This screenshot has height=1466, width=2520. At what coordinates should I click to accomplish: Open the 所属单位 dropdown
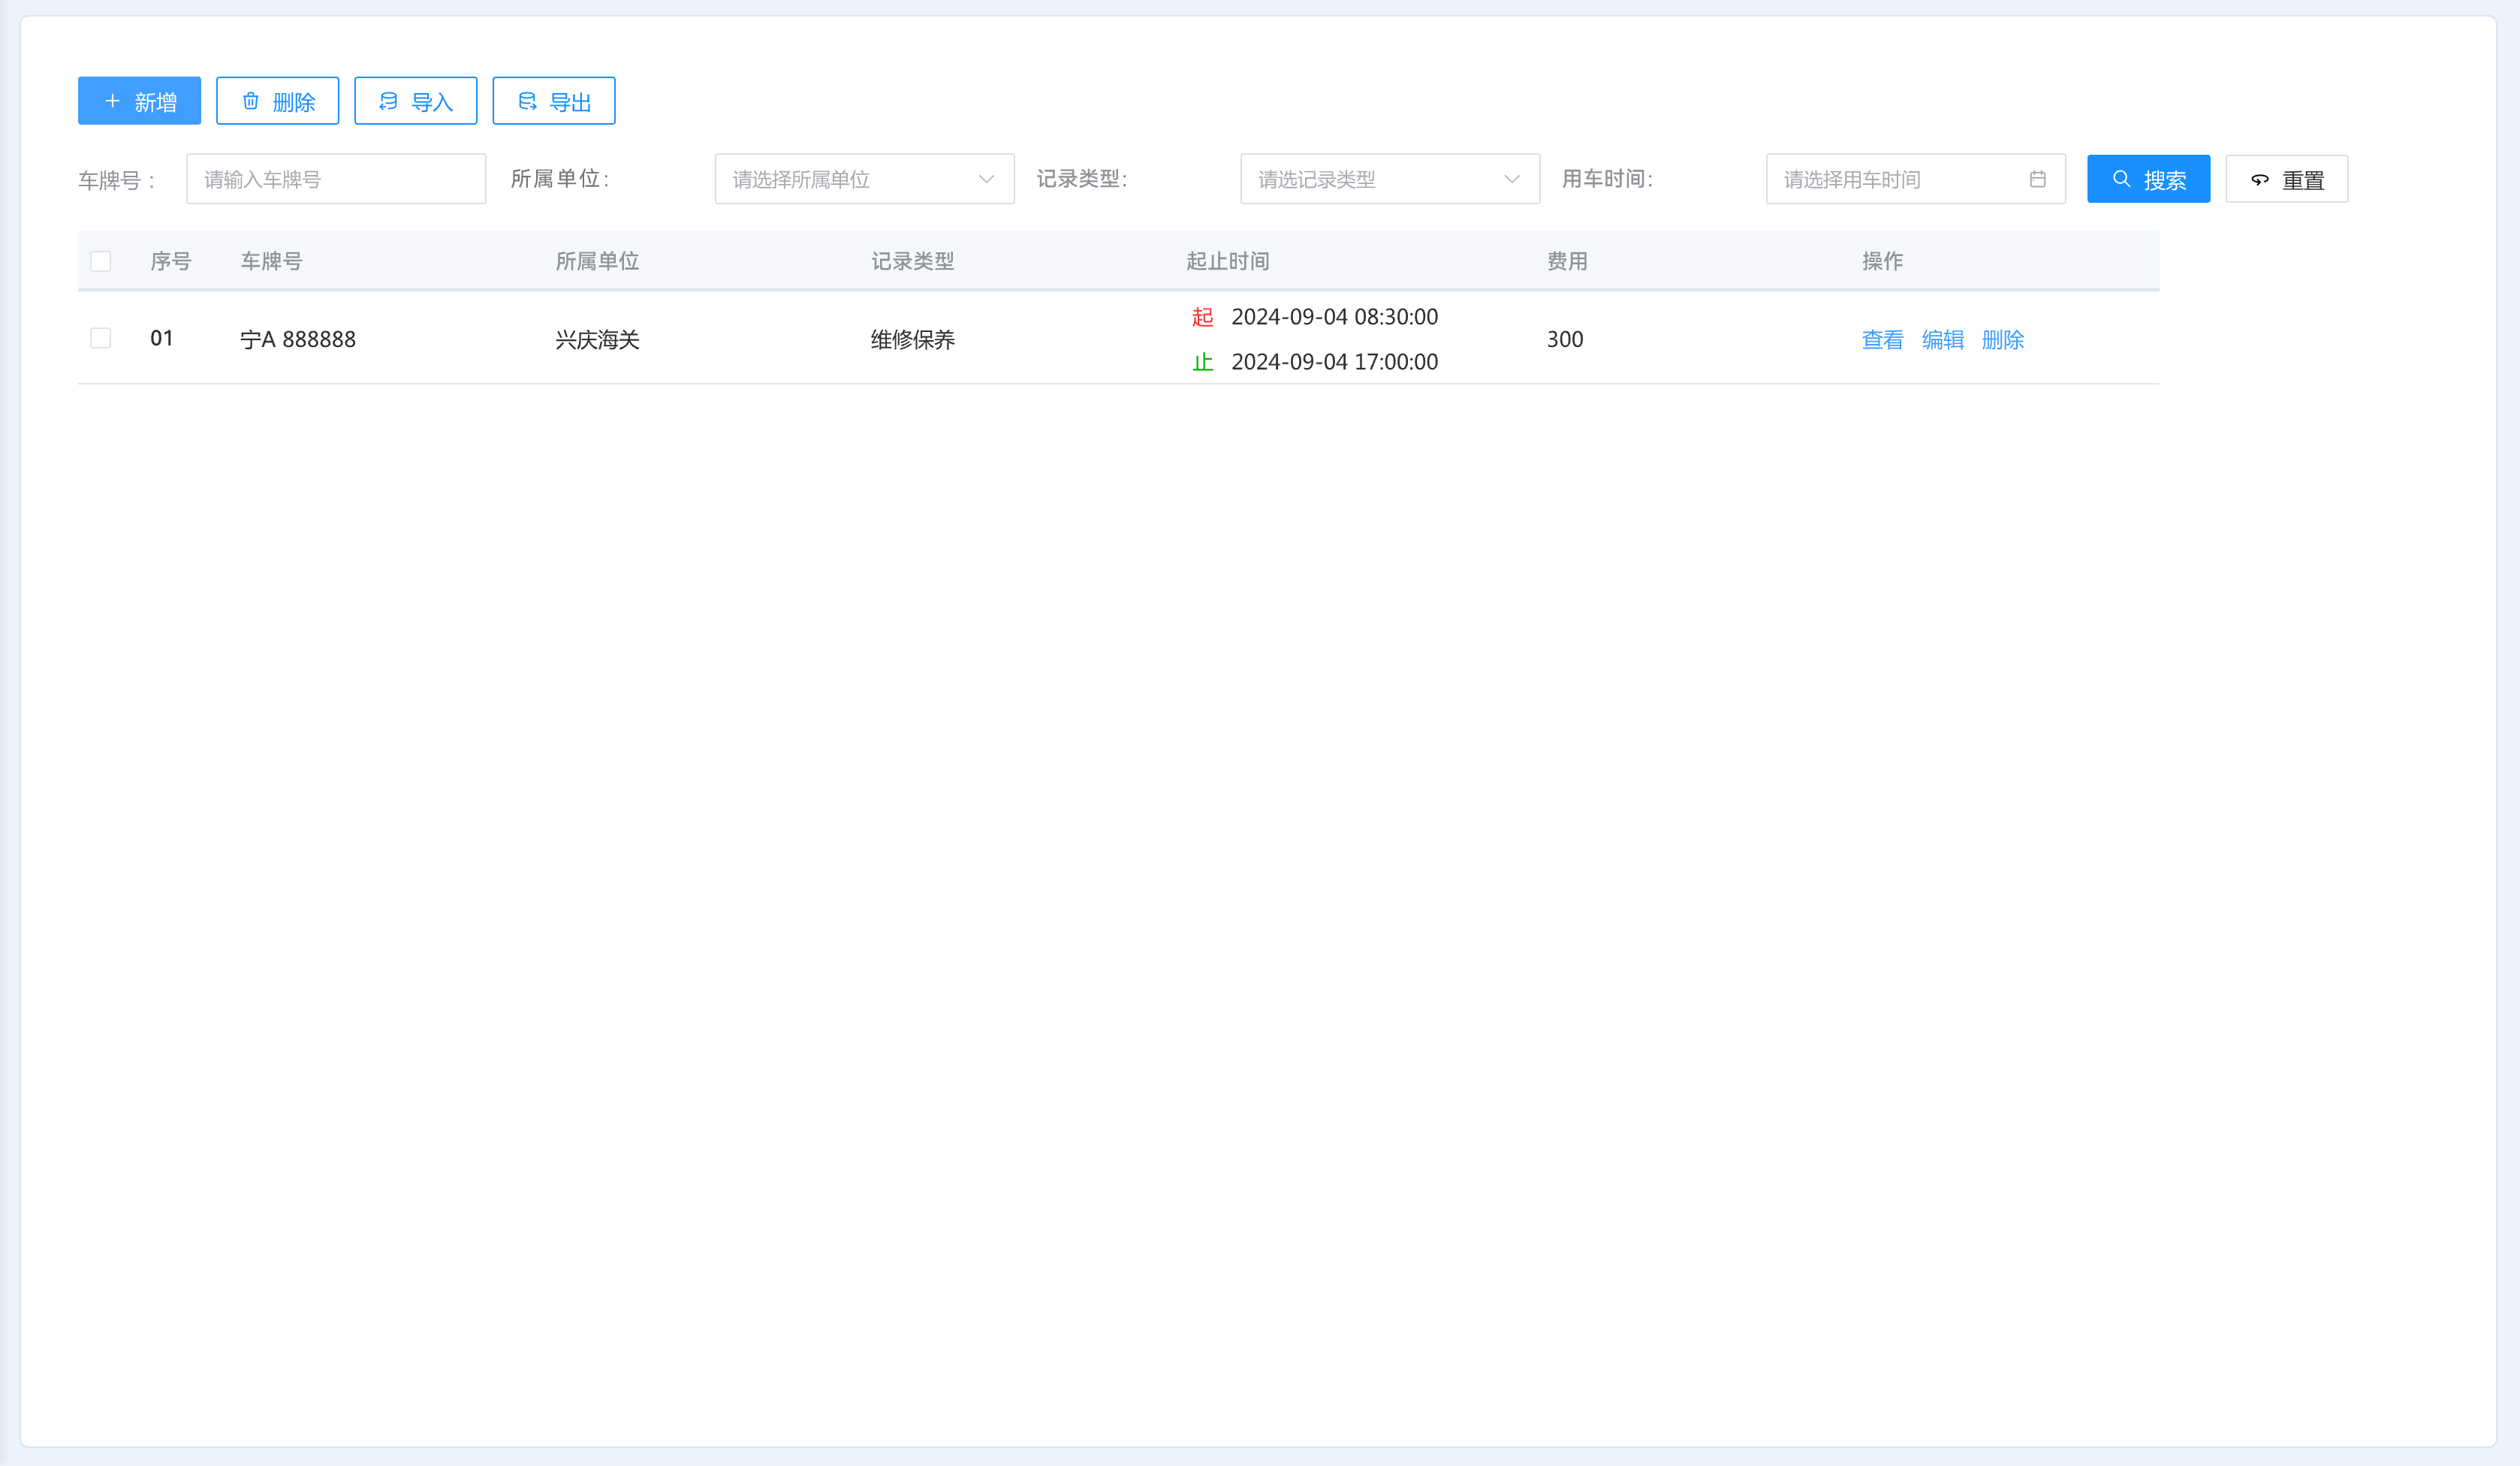point(850,179)
